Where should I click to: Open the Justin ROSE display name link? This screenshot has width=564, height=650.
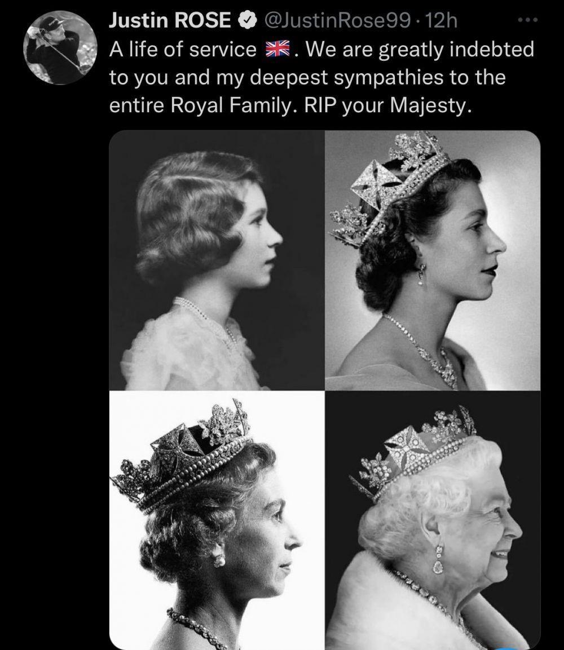click(170, 20)
